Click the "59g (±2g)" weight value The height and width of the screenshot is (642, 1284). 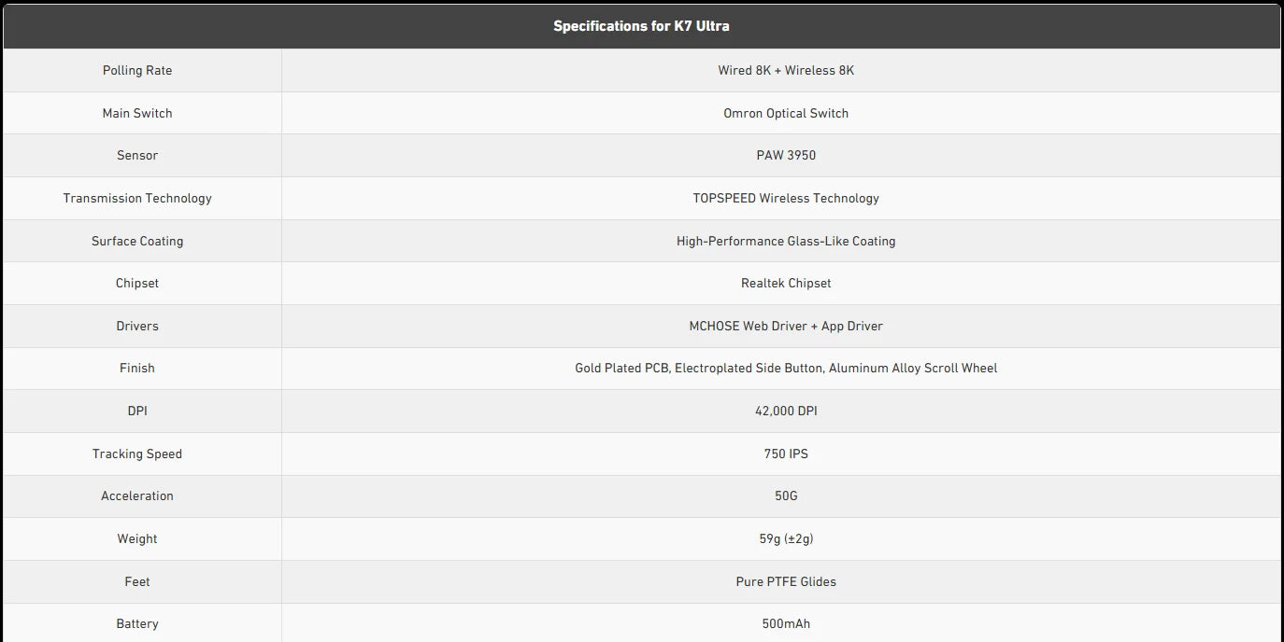coord(786,538)
